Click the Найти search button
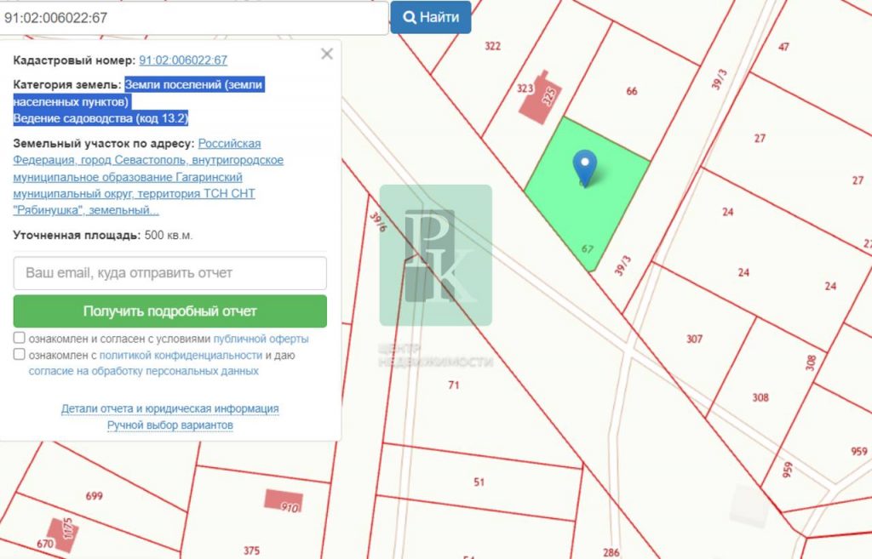The height and width of the screenshot is (559, 872). [x=431, y=17]
